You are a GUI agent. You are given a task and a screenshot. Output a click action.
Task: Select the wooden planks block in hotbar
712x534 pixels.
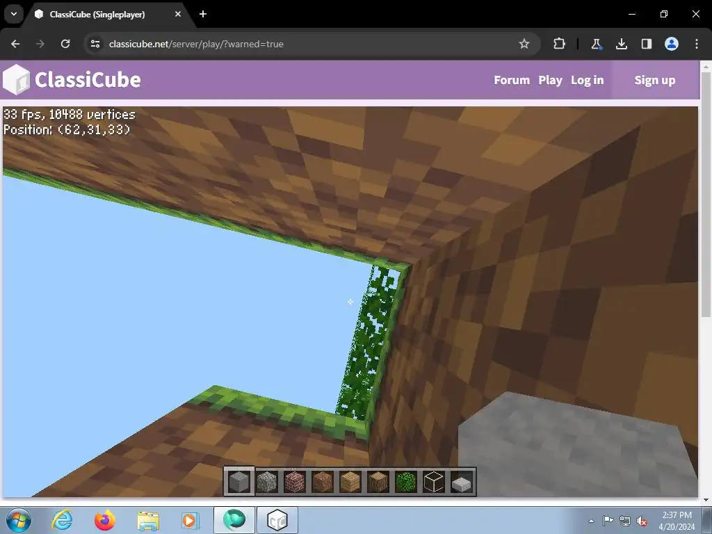[350, 482]
